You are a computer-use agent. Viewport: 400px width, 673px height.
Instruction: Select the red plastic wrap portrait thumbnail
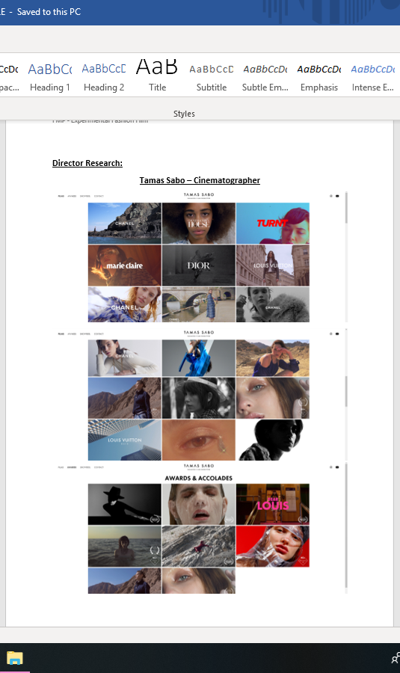pos(273,547)
